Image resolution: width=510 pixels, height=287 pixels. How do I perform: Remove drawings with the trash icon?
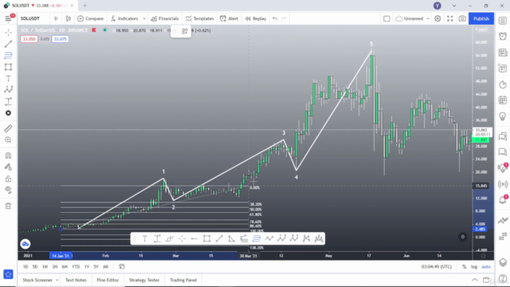coord(8,206)
